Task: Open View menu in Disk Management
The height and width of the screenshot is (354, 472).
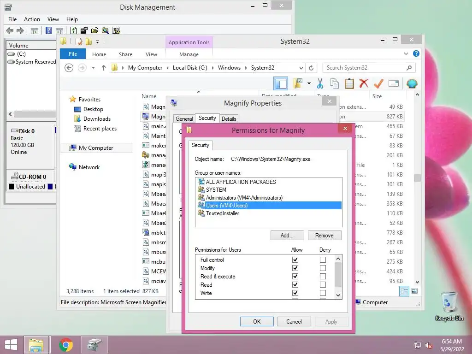Action: (53, 19)
